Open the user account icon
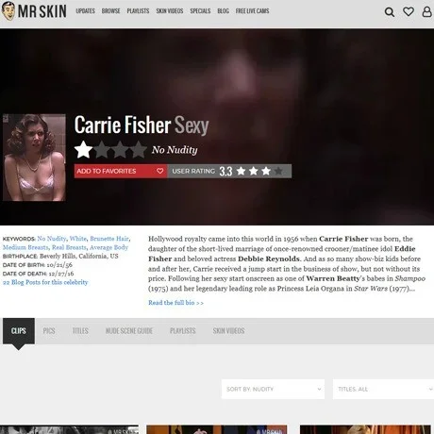Viewport: 434px width, 434px height. [426, 11]
